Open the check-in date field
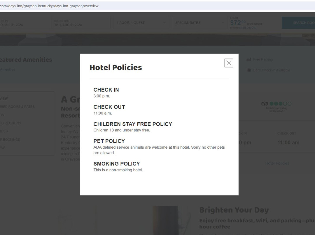Screen dimensions: 315x235 pos(25,23)
